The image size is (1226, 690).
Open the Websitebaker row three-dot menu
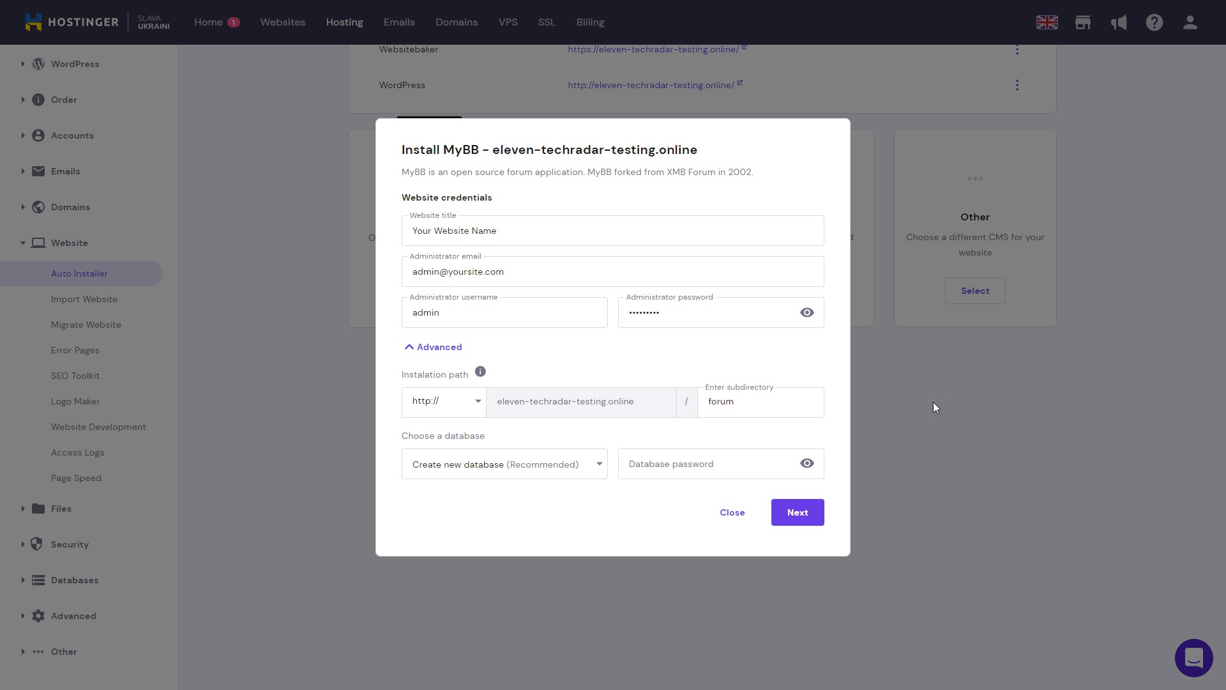1017,49
